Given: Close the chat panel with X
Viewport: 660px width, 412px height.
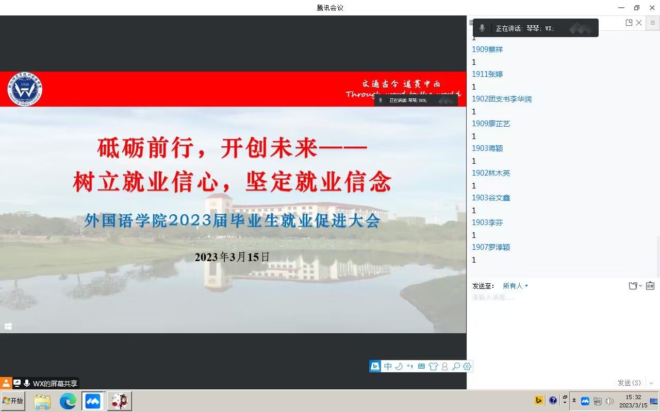Looking at the screenshot, I should (639, 23).
